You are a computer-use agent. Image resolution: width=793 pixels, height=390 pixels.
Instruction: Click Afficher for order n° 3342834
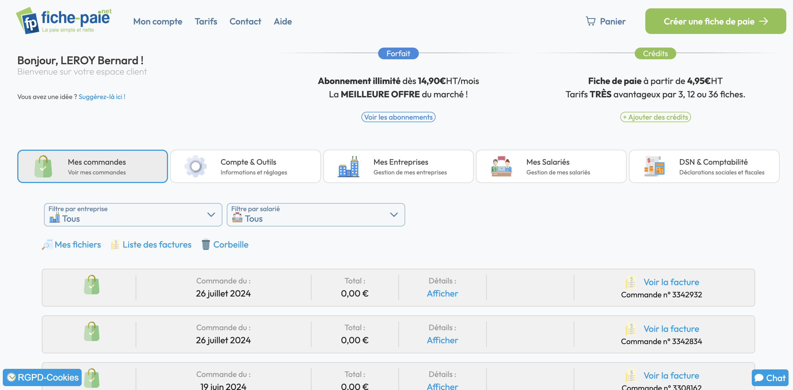pos(442,340)
